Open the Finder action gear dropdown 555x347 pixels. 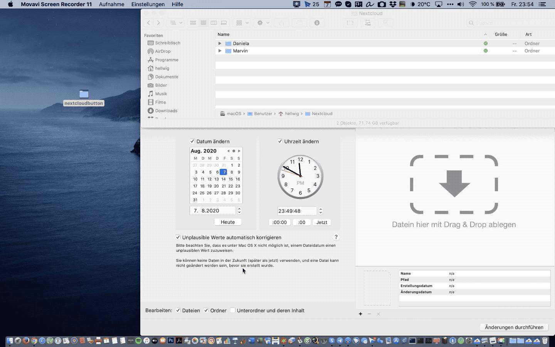coord(262,23)
